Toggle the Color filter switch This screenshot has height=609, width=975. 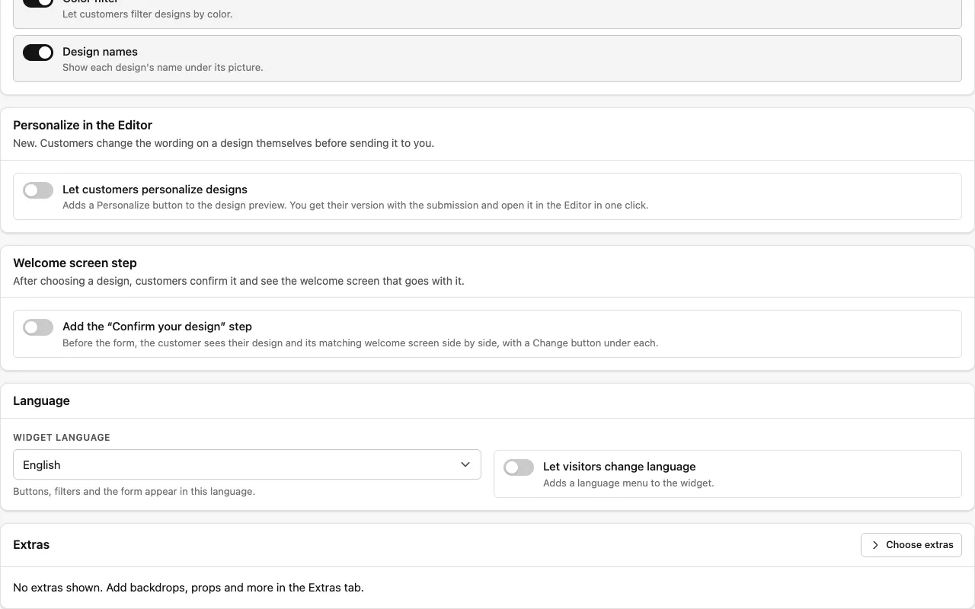[38, 2]
